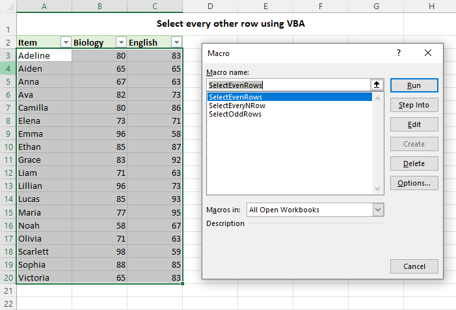The image size is (456, 310).
Task: Expand the English column filter arrow
Action: 176,42
